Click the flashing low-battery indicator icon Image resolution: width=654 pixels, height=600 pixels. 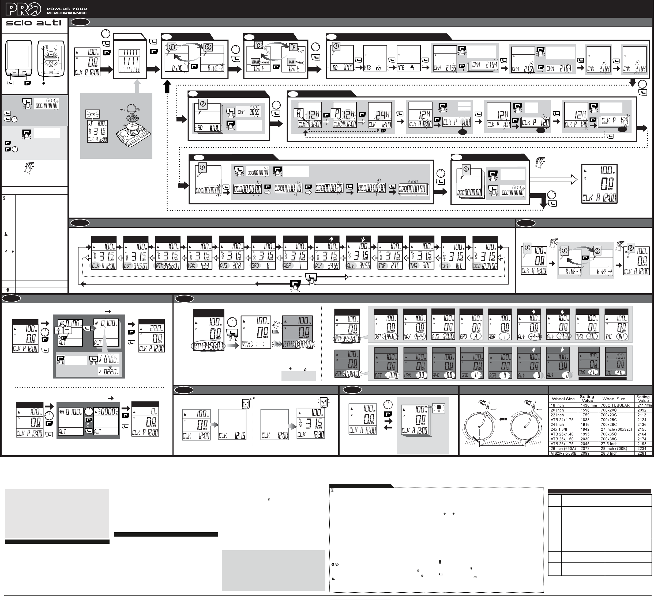pyautogui.click(x=93, y=114)
